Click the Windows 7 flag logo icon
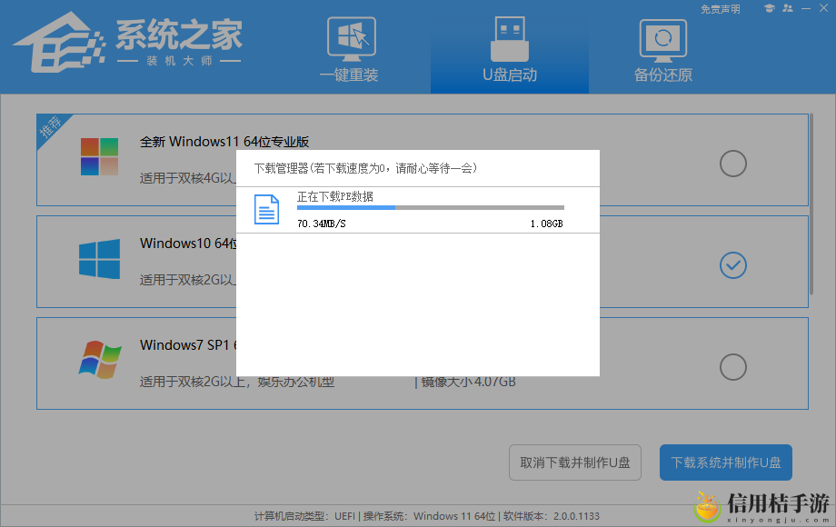Viewport: 836px width, 527px height. [x=100, y=360]
